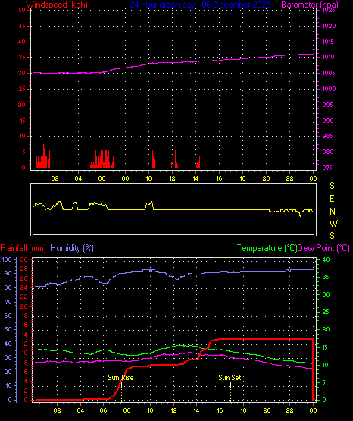Click the 'Sun Set' marker label
The height and width of the screenshot is (421, 353).
pyautogui.click(x=230, y=378)
